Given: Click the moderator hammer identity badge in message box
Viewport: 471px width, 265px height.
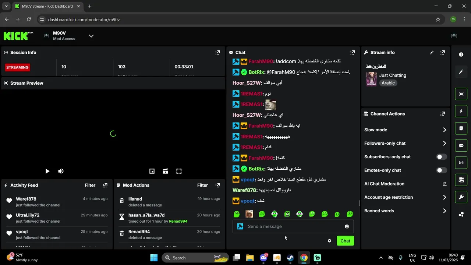Looking at the screenshot, I should point(240,226).
